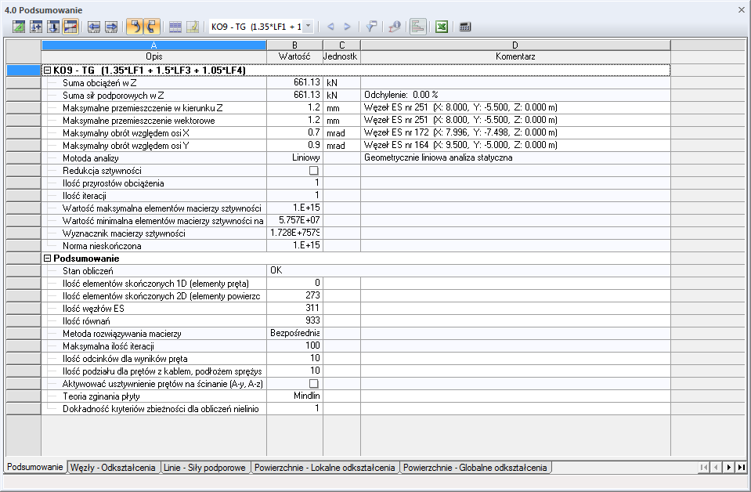Collapse the Podsumowanie section
The width and height of the screenshot is (751, 492).
pos(48,259)
